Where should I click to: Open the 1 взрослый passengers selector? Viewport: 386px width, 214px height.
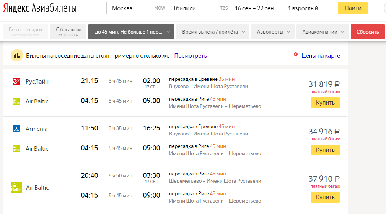pos(311,8)
